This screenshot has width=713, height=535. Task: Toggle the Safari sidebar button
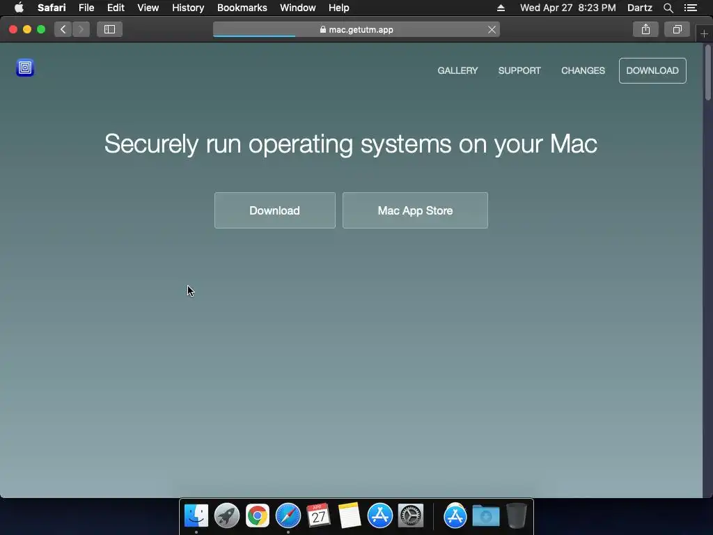click(109, 29)
